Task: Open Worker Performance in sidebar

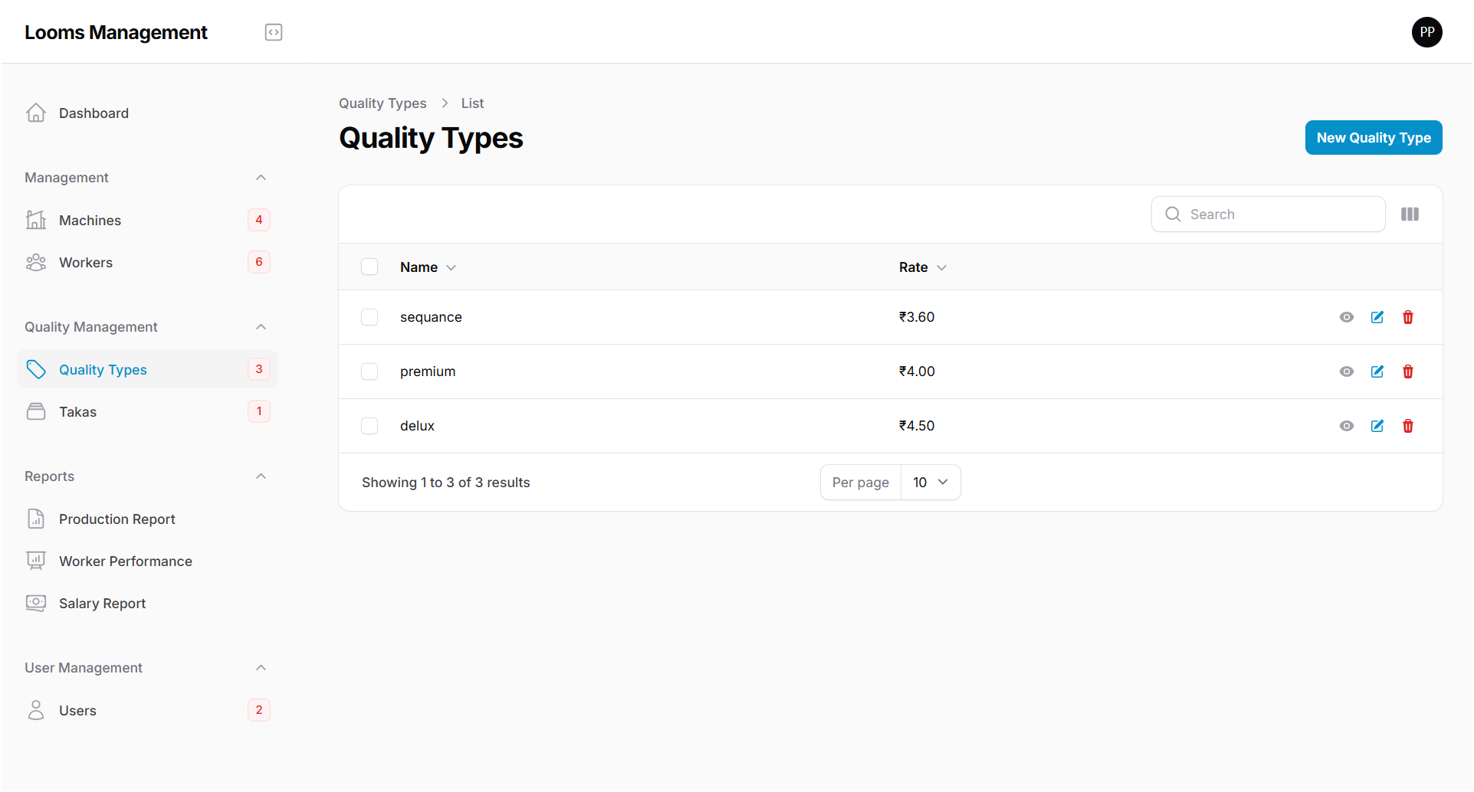Action: [125, 561]
